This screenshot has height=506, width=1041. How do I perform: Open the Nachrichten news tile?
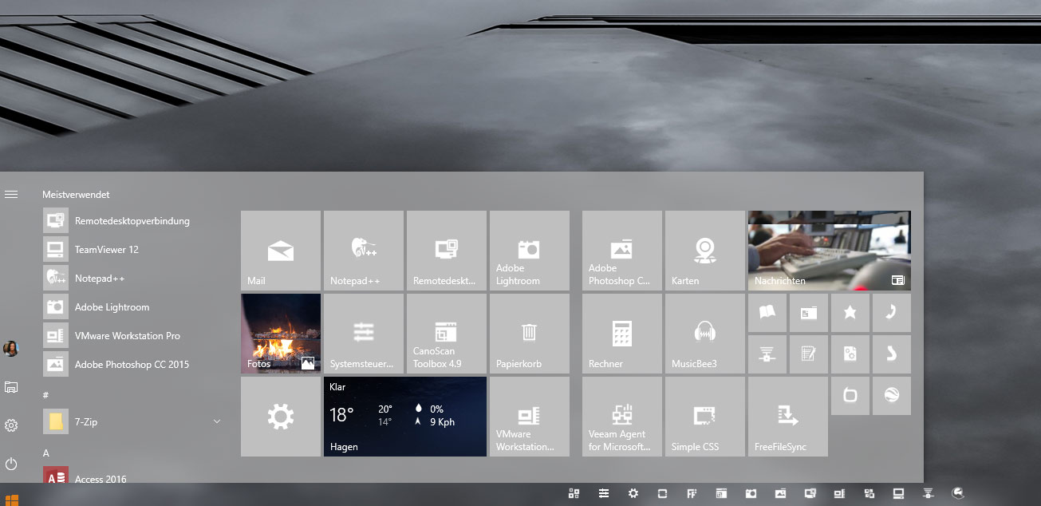(830, 251)
